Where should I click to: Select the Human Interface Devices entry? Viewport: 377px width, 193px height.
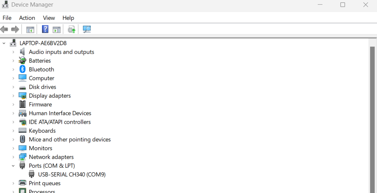click(60, 113)
